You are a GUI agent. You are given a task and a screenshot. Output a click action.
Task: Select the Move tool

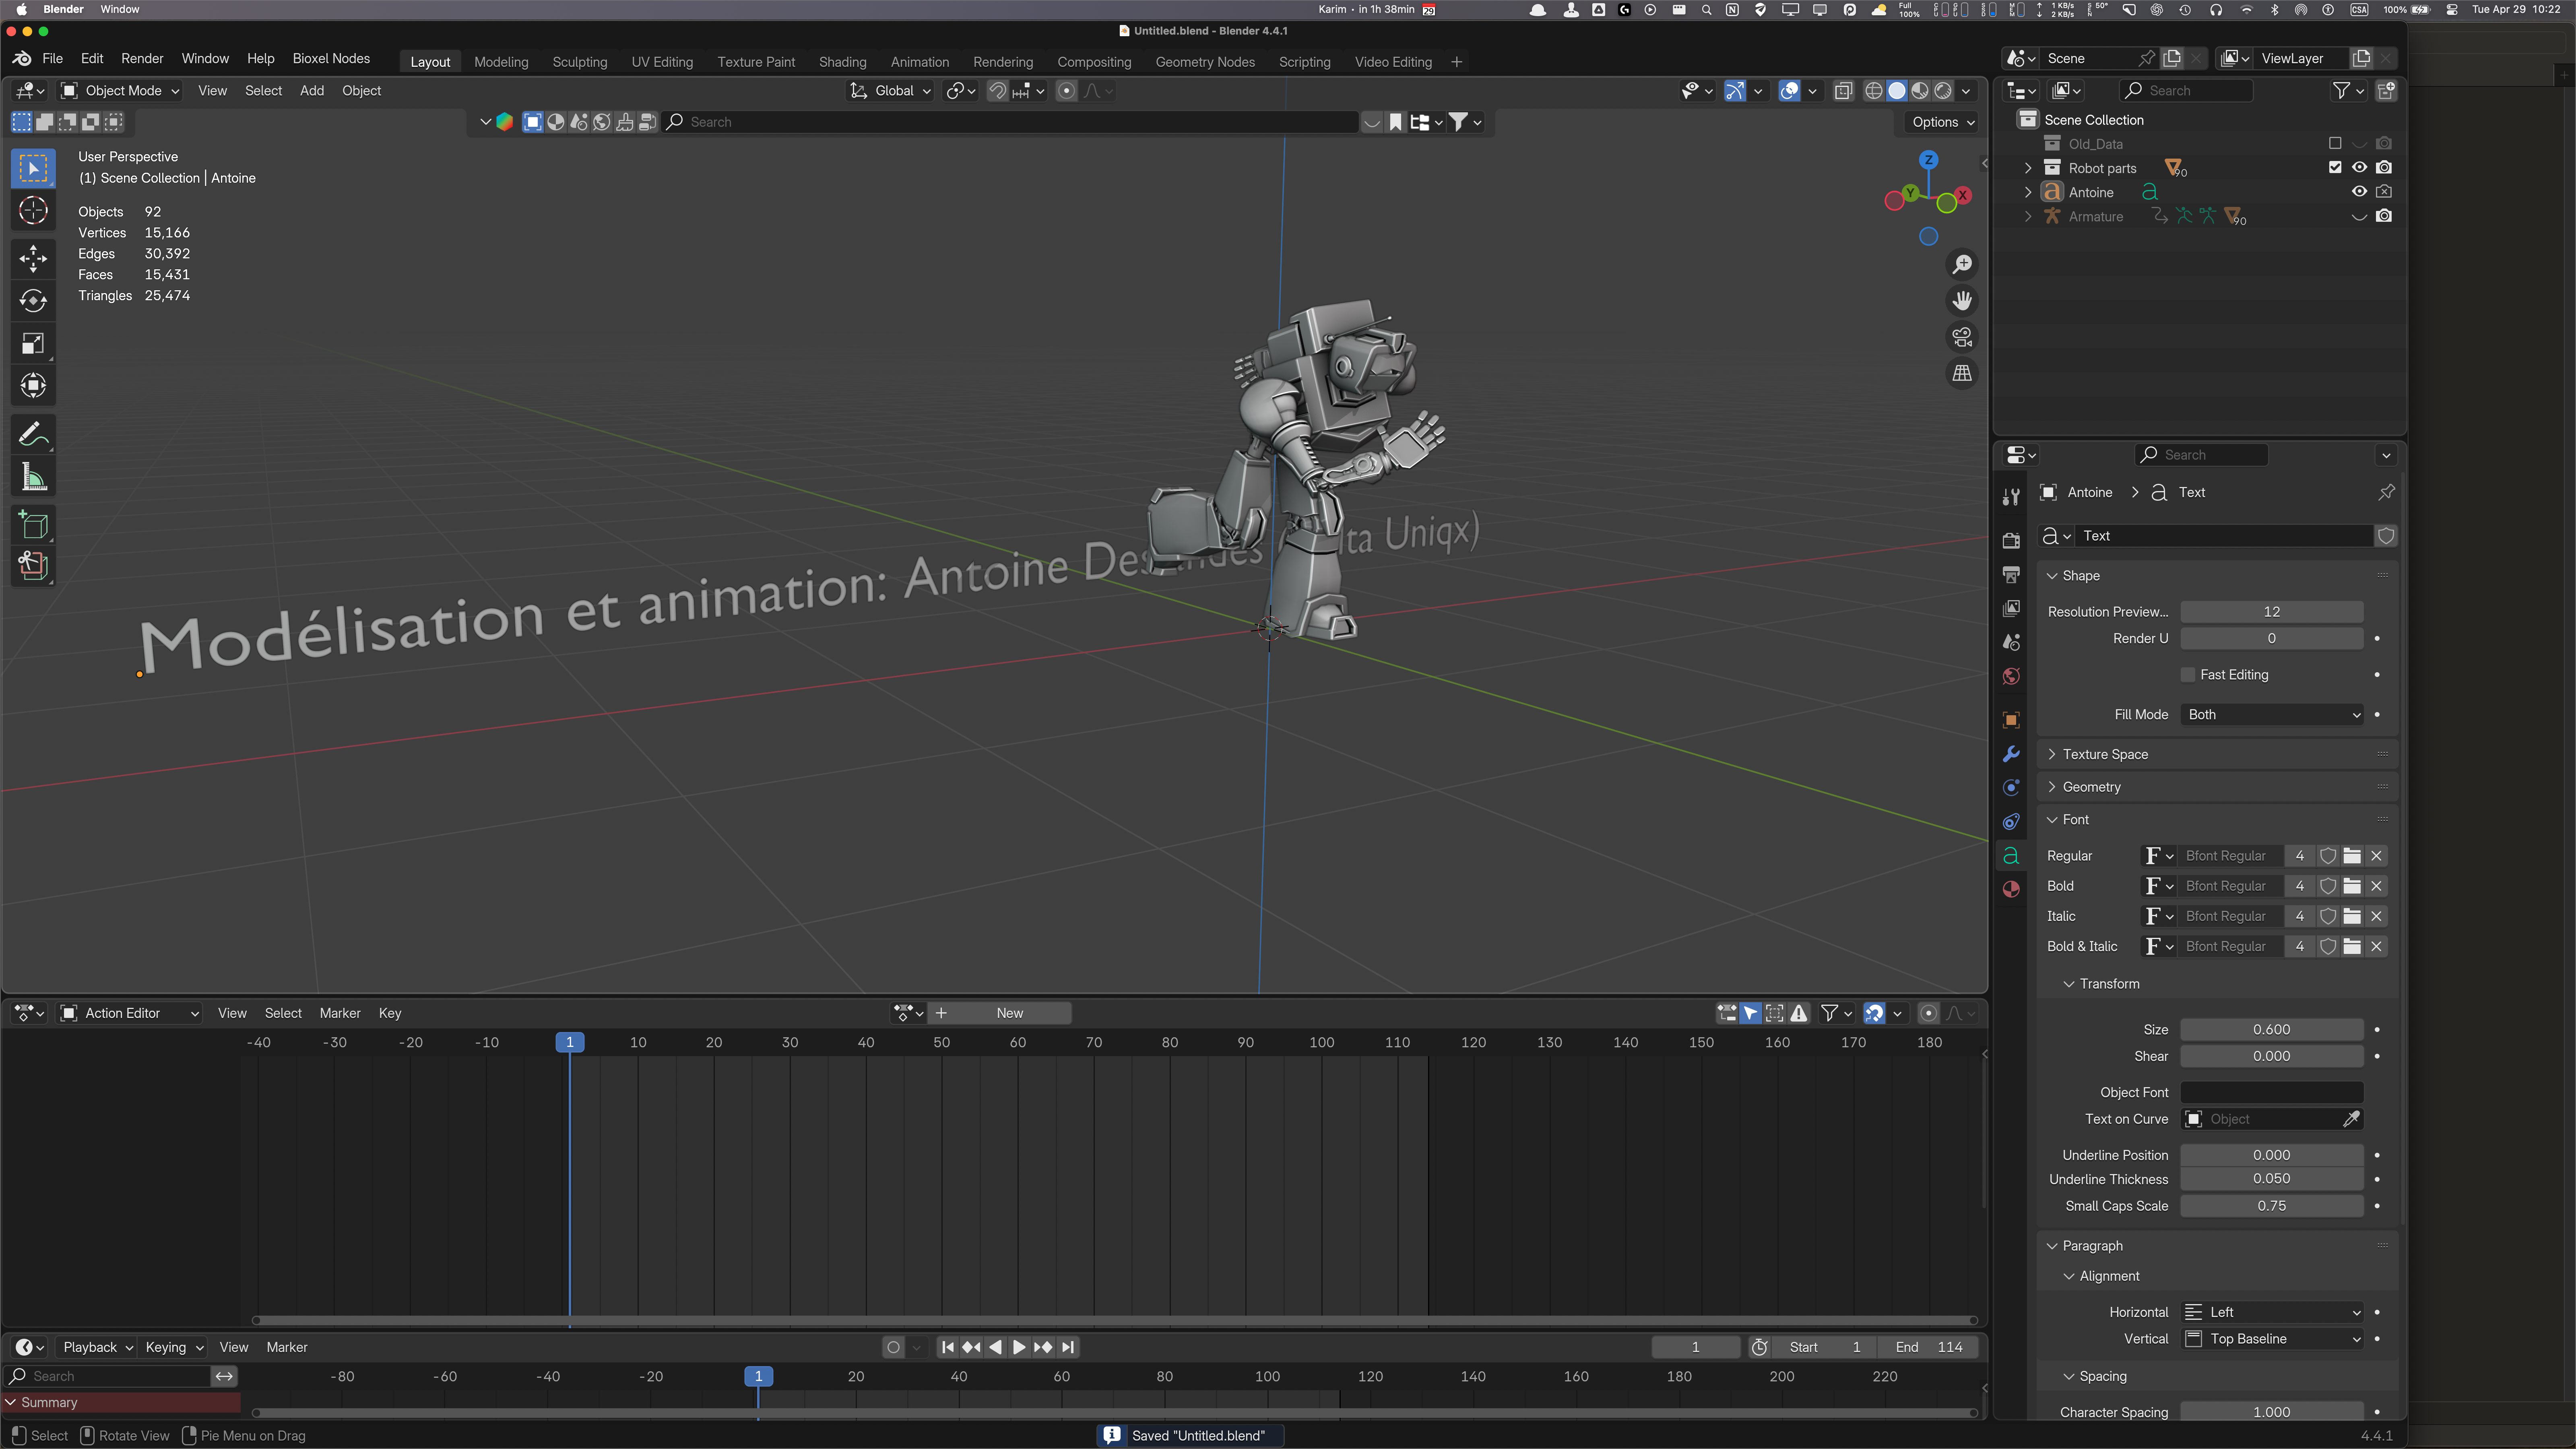click(x=33, y=258)
